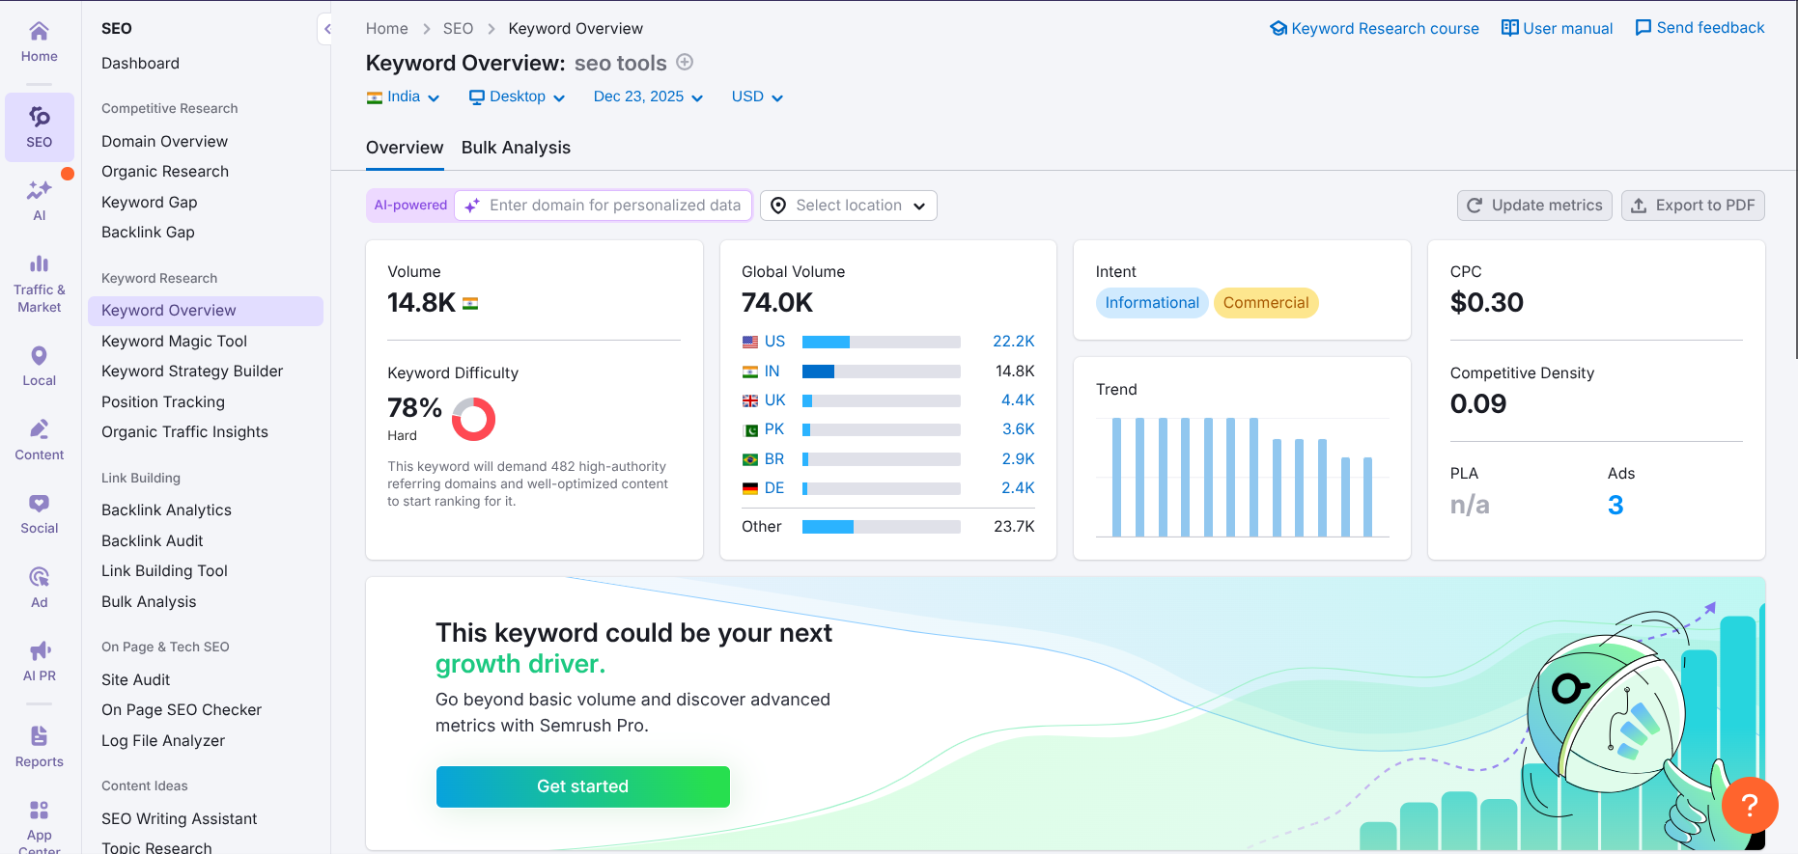
Task: Click the IN volume progress bar
Action: [882, 372]
